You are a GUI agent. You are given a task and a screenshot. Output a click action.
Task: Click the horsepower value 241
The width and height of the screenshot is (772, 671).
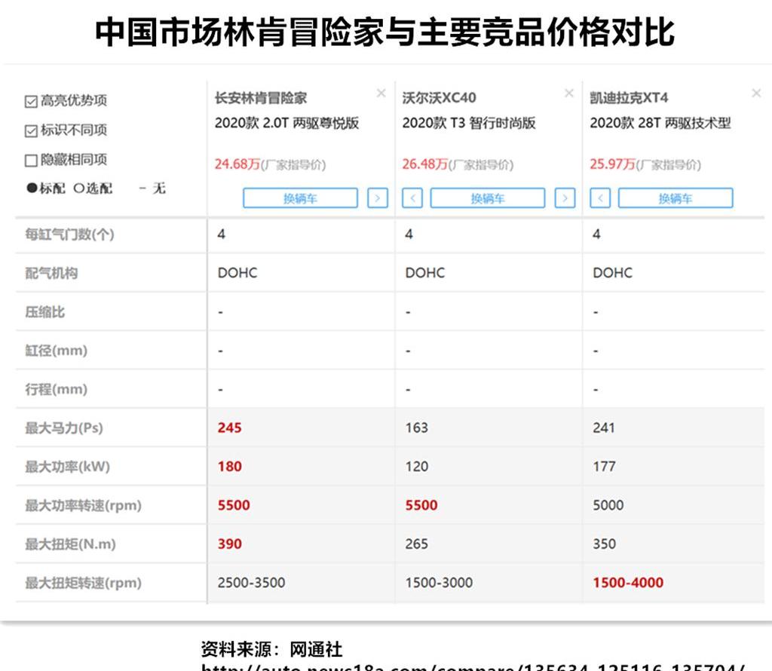click(604, 427)
